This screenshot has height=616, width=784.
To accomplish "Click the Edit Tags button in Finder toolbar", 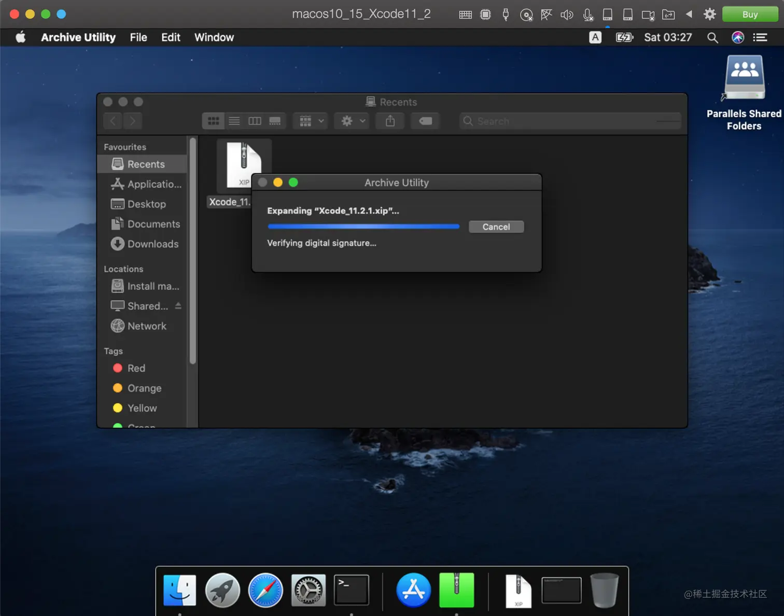I will [425, 121].
